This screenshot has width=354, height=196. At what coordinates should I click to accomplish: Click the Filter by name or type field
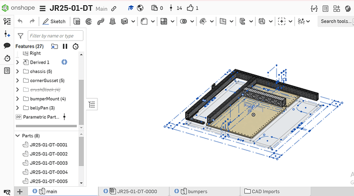[x=55, y=36]
